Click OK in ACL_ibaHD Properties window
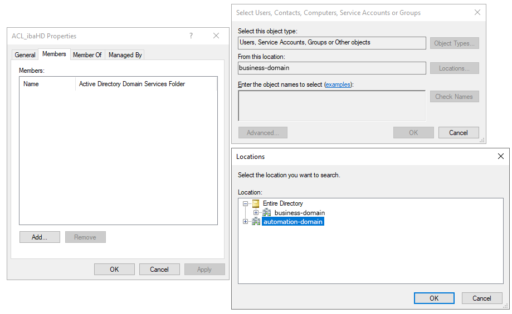The image size is (512, 314). (114, 270)
